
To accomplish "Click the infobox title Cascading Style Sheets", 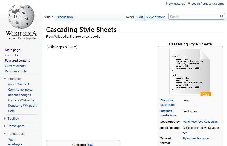I will coord(190,44).
